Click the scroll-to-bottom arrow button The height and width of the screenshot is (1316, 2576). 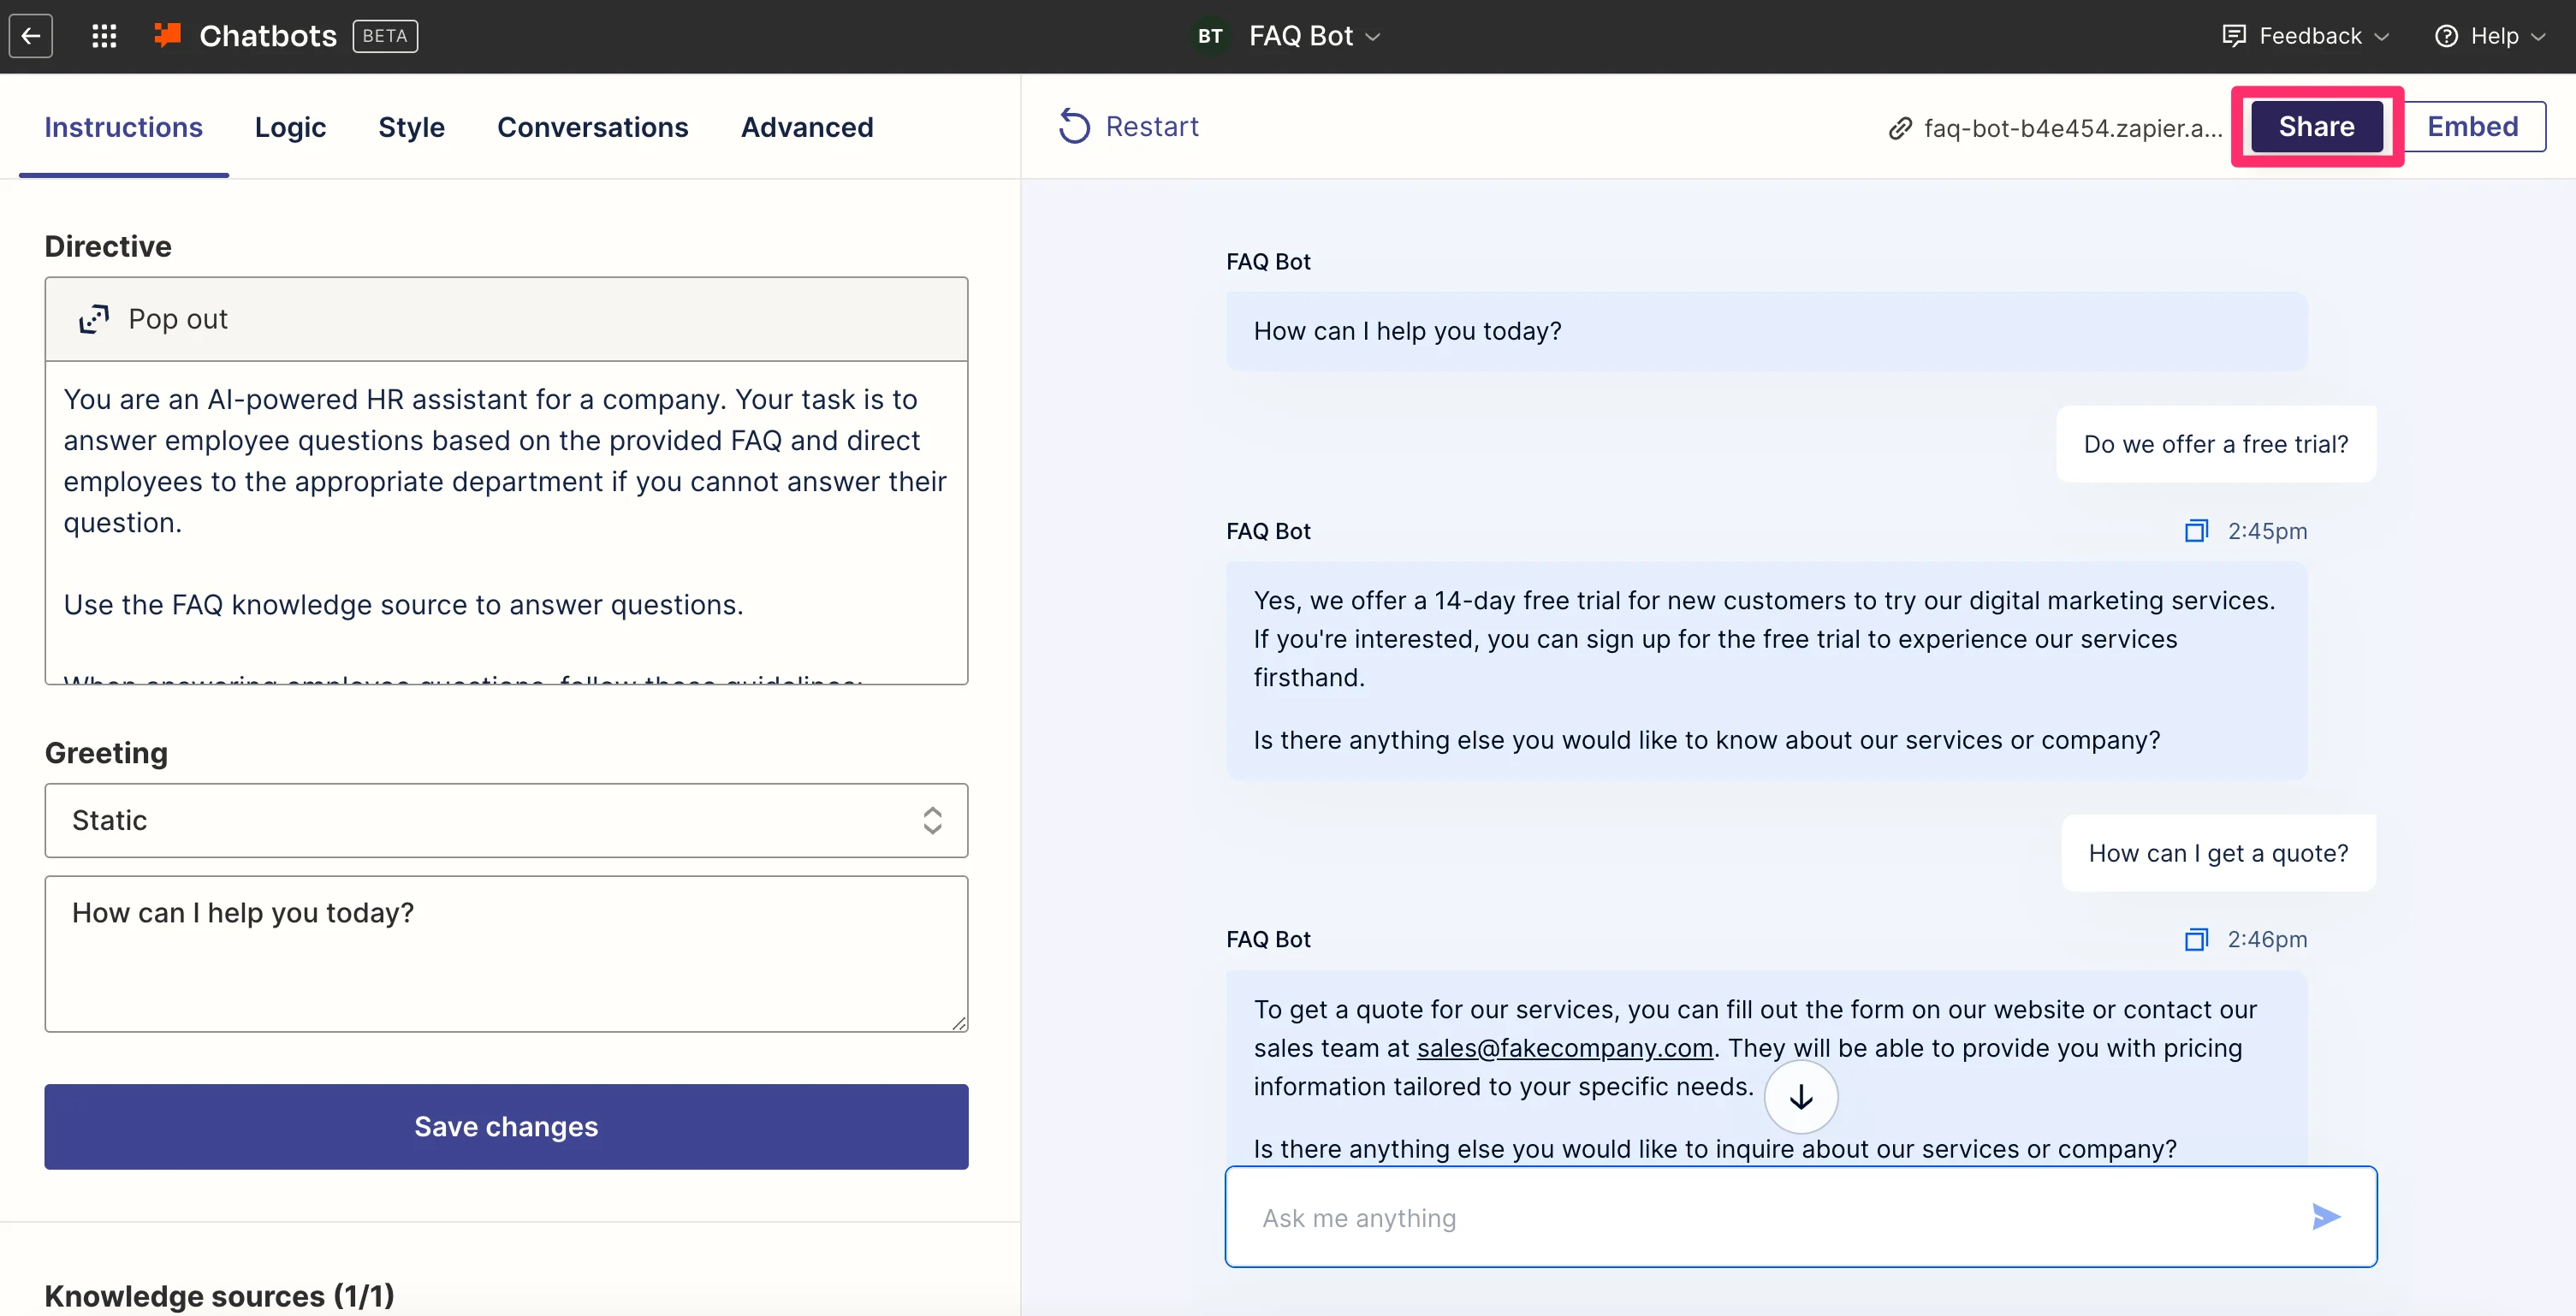[1800, 1097]
